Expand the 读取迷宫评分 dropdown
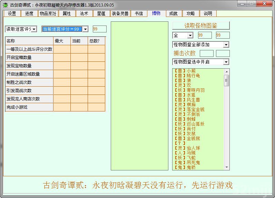This screenshot has width=275, height=198. click(34, 29)
